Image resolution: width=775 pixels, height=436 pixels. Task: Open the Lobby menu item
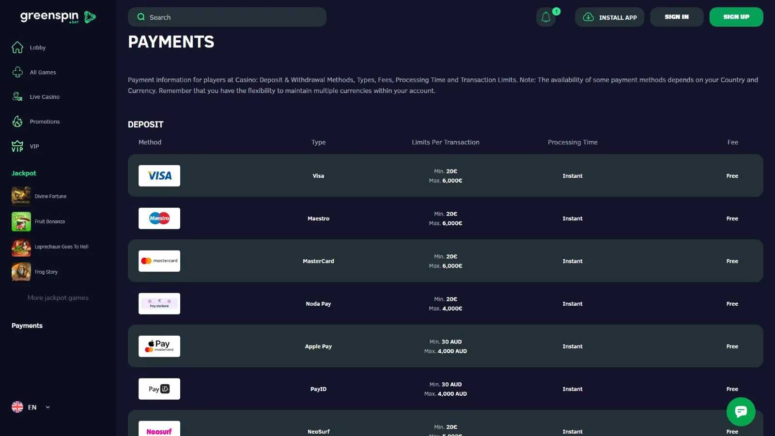[37, 47]
